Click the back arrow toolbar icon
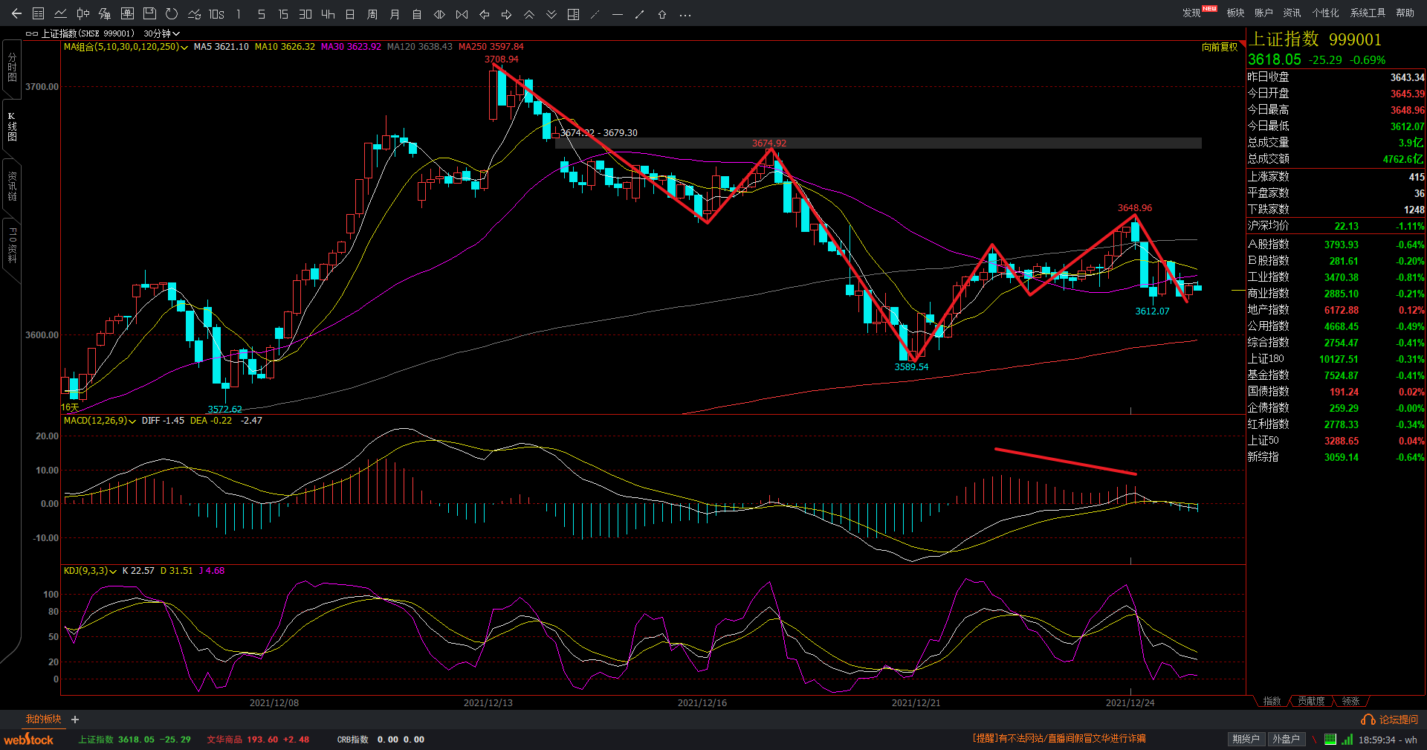This screenshot has width=1427, height=750. 16,14
